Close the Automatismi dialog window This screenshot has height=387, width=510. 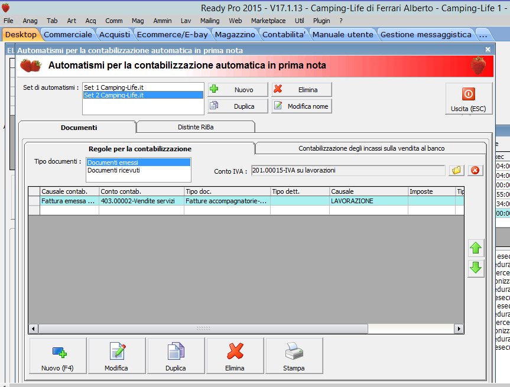[x=488, y=50]
